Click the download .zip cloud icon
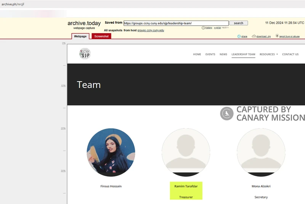Image resolution: width=305 pixels, height=204 pixels. [254, 36]
